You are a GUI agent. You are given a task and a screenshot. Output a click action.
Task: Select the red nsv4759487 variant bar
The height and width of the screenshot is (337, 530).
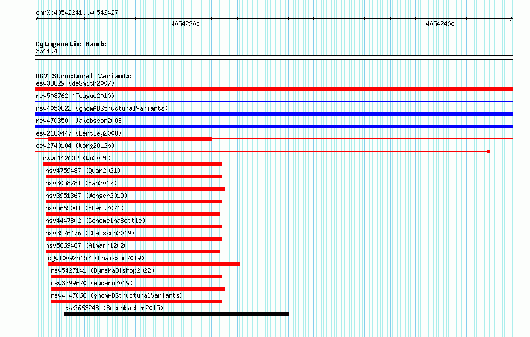(134, 177)
